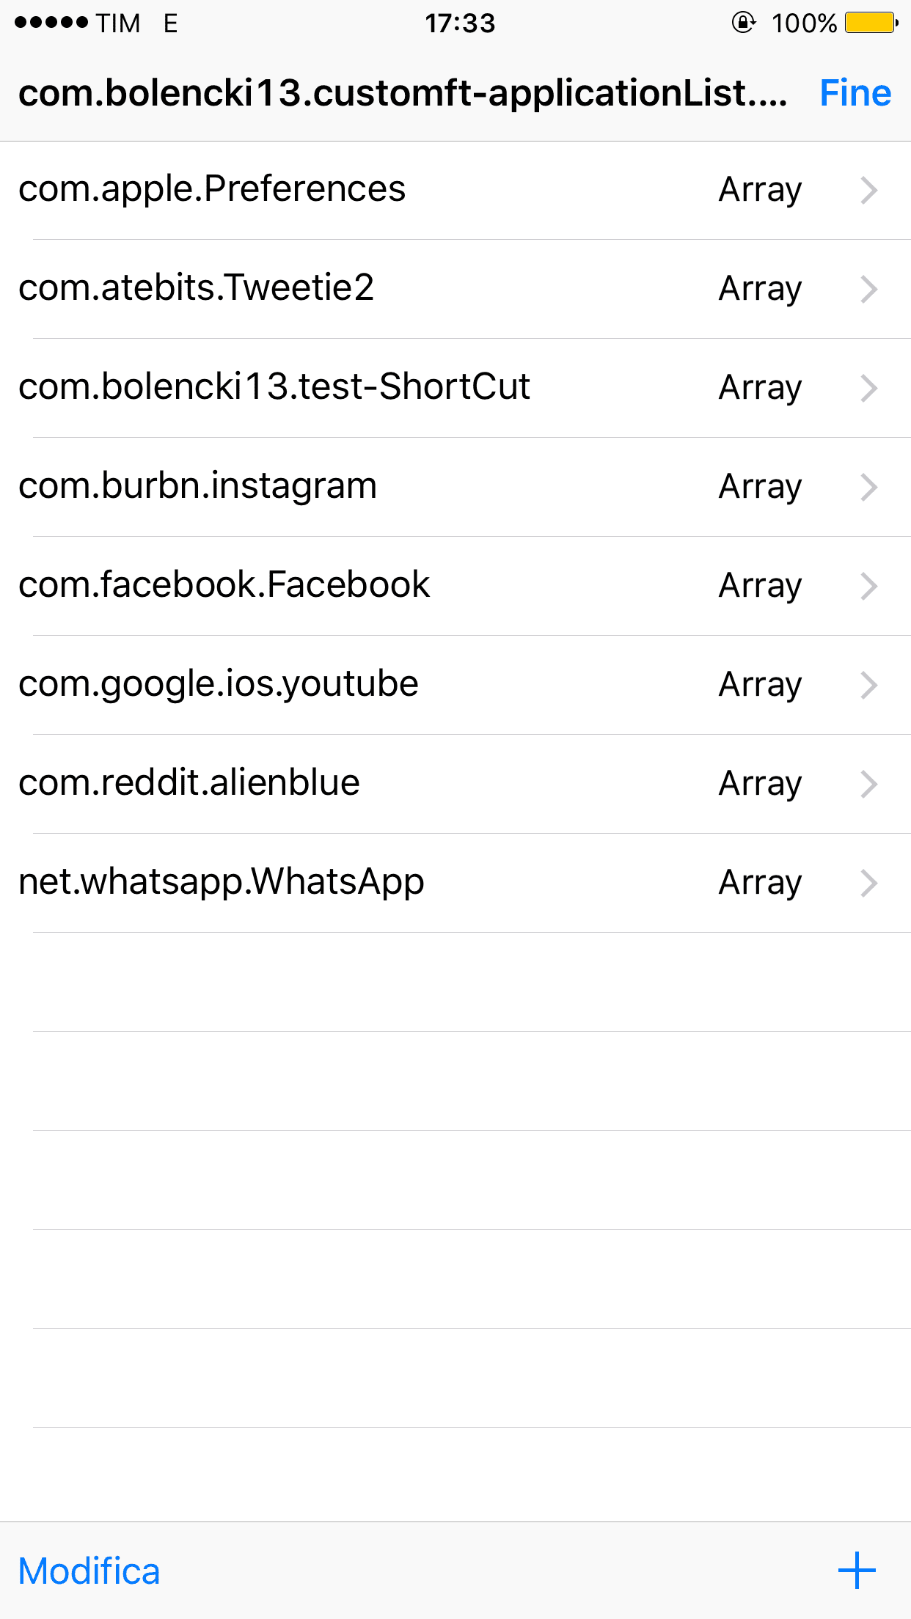Expand the com.atebits.Tweetie2 chevron arrow
The width and height of the screenshot is (911, 1619).
869,289
